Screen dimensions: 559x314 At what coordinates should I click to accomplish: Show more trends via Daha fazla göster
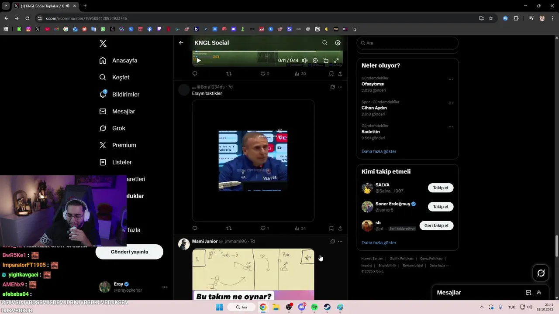[379, 151]
